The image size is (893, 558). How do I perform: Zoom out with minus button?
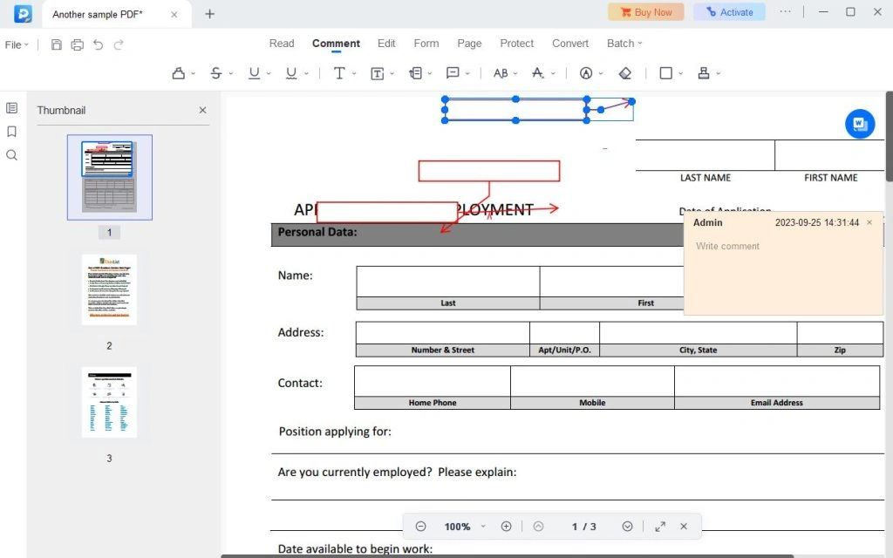click(x=420, y=526)
